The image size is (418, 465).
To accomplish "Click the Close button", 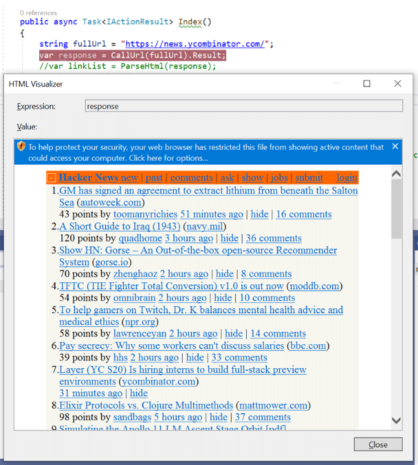I will pos(378,444).
